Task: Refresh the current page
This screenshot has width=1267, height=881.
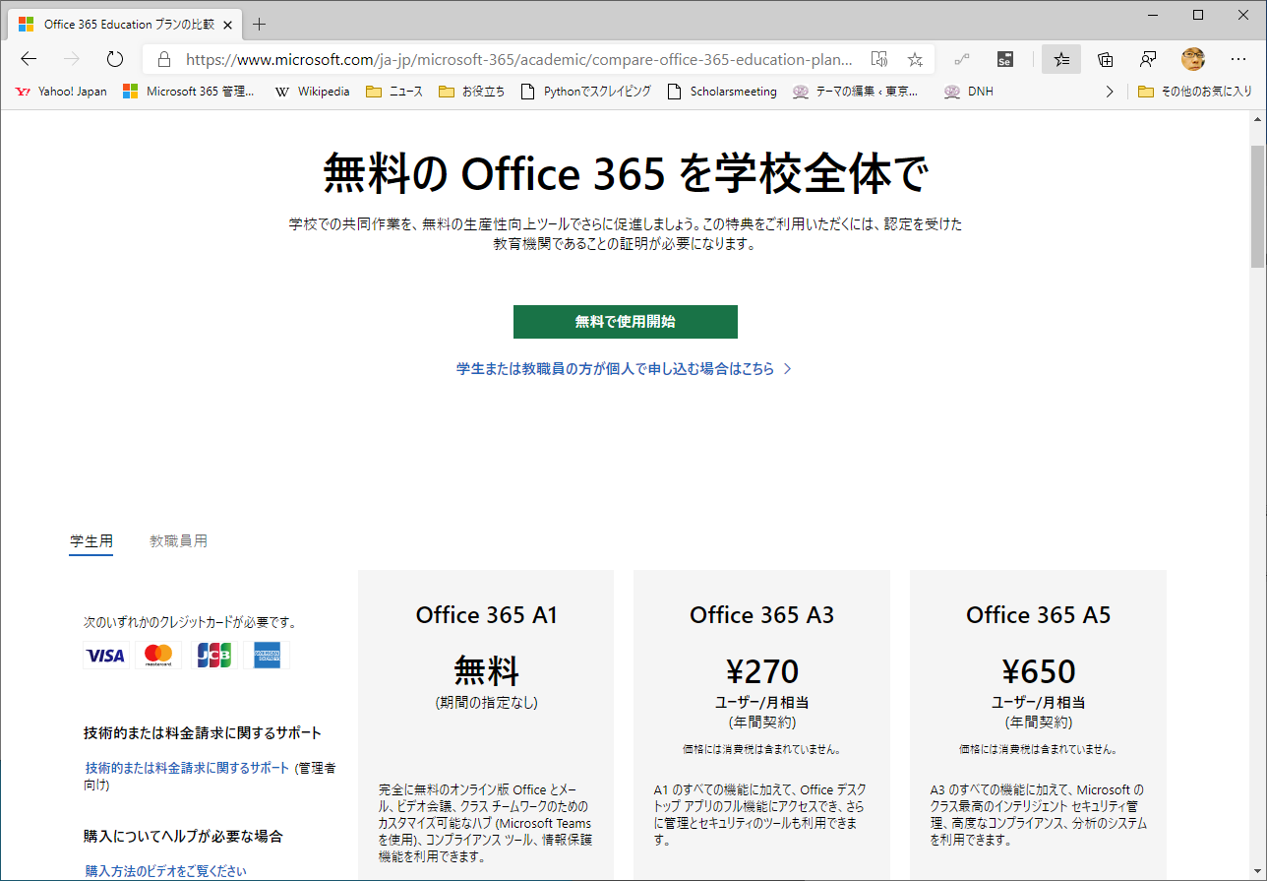Action: (115, 59)
